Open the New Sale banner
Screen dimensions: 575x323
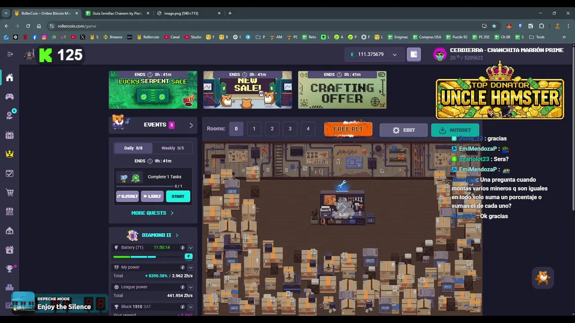tap(248, 90)
